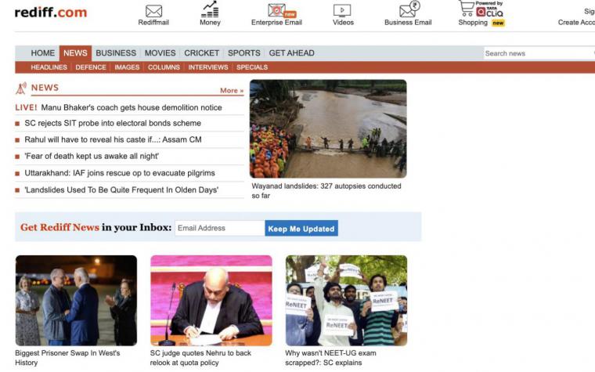The width and height of the screenshot is (595, 372).
Task: Open DEFENCE in the sub-menu
Action: tap(91, 67)
